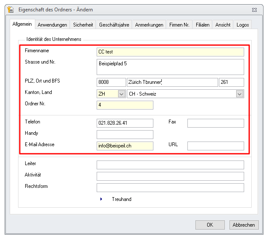
Task: Open the Kanton ZH dropdown
Action: [121, 94]
